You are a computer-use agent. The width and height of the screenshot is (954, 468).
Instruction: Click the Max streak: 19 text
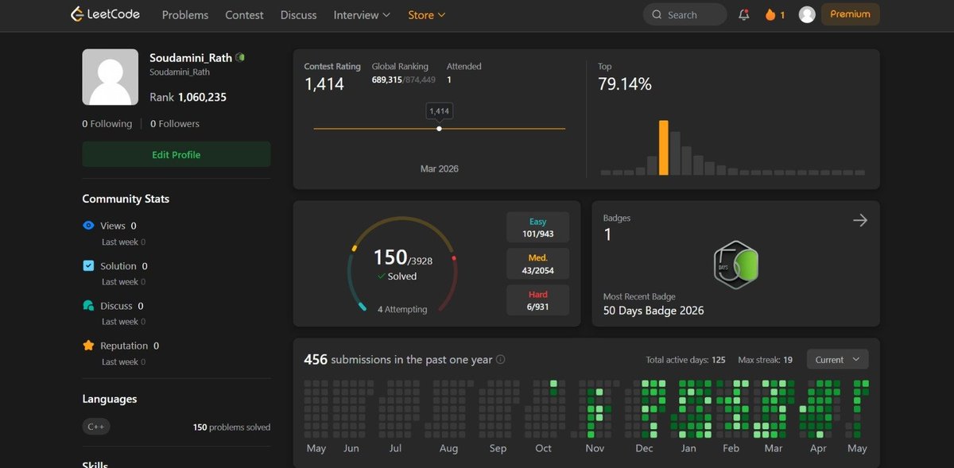[x=766, y=360]
